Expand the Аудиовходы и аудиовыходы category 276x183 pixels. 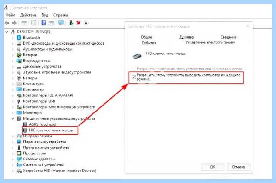tap(12, 49)
